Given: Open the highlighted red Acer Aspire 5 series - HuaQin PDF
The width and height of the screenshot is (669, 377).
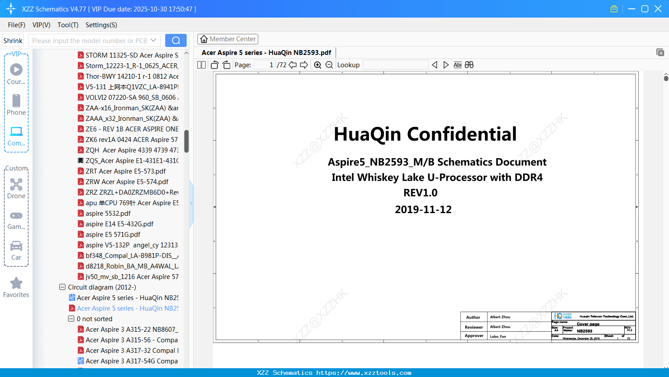Looking at the screenshot, I should click(x=123, y=308).
